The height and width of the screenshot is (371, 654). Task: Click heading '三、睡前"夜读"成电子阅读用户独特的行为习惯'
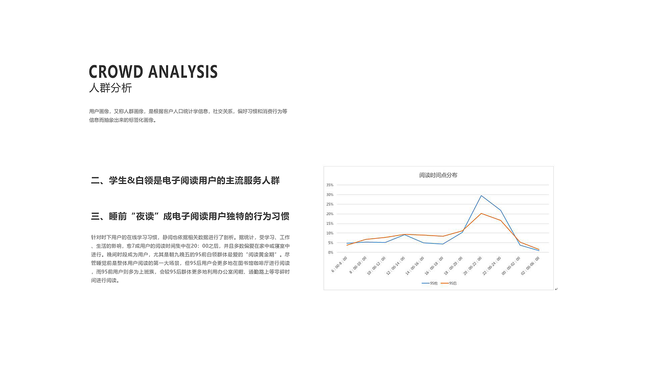(190, 216)
